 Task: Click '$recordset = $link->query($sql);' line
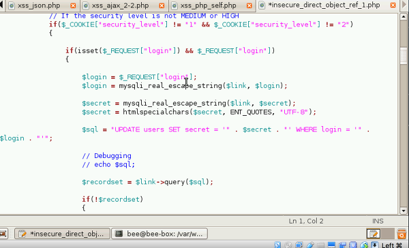click(x=147, y=182)
